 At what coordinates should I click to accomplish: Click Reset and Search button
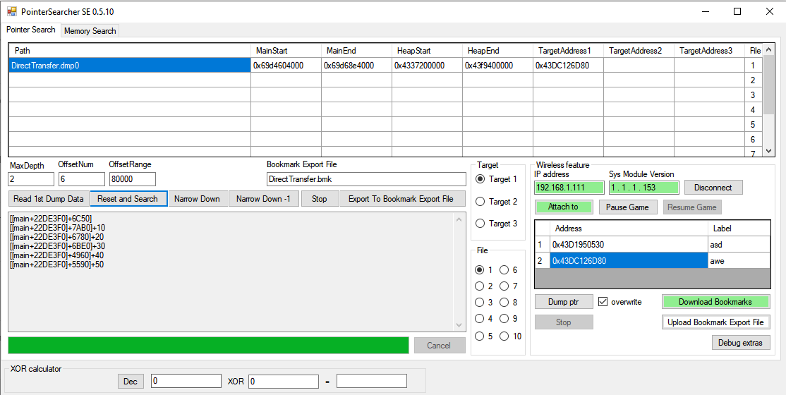(x=128, y=198)
